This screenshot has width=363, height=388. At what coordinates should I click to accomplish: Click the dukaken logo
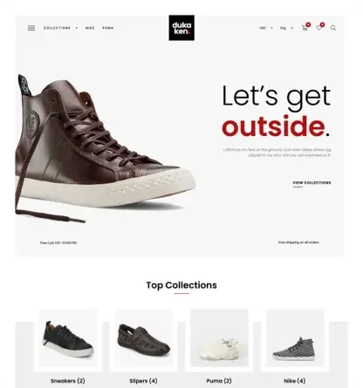pos(181,28)
